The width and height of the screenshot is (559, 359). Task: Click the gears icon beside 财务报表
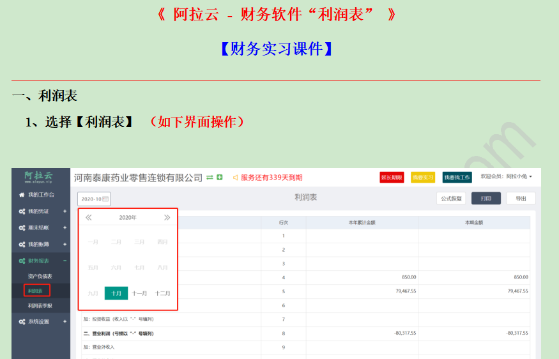tap(22, 261)
